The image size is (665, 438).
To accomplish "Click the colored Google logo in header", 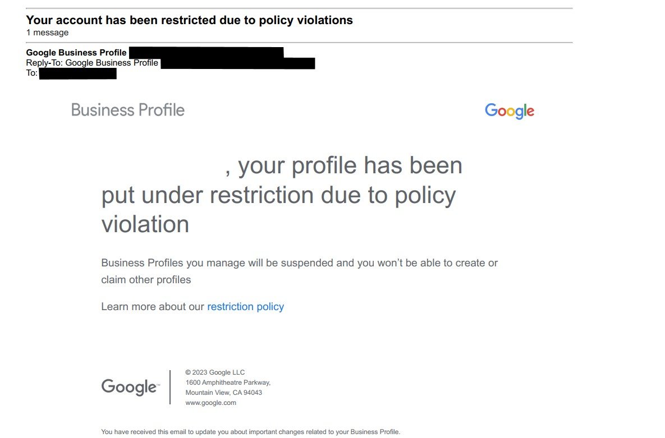I will point(510,110).
